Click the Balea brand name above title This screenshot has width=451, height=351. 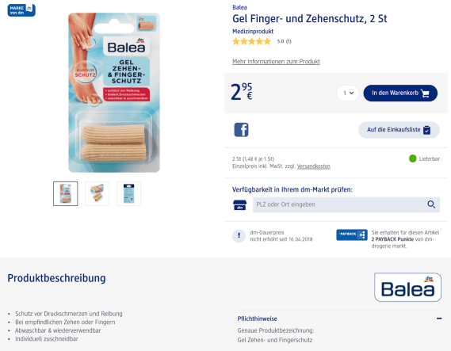point(239,7)
